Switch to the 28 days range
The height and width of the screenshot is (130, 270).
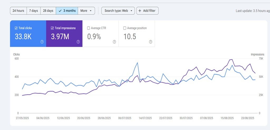[48, 11]
